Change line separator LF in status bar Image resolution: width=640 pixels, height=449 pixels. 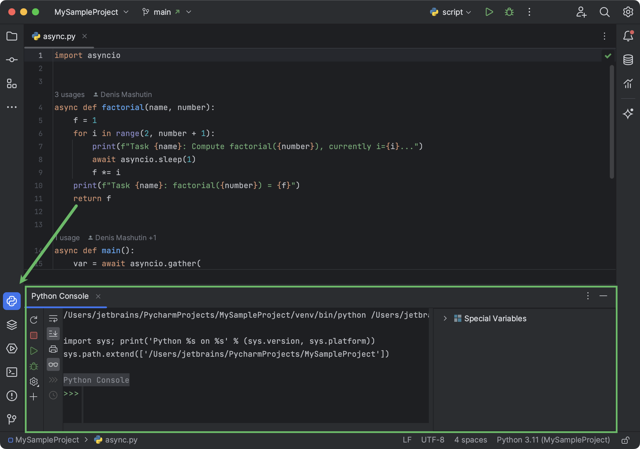point(407,440)
